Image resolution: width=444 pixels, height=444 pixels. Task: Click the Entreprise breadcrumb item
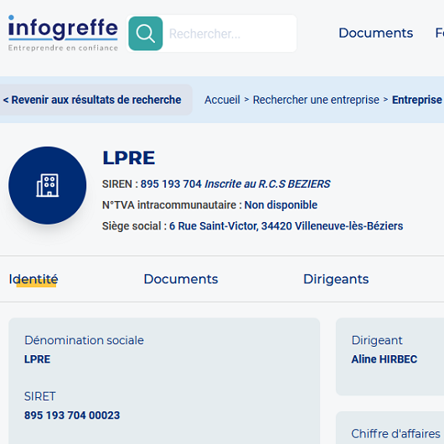click(417, 100)
